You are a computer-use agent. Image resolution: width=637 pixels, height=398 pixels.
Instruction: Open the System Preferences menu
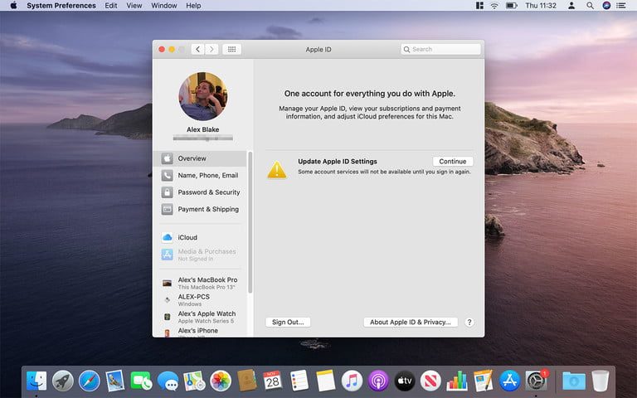(x=61, y=6)
